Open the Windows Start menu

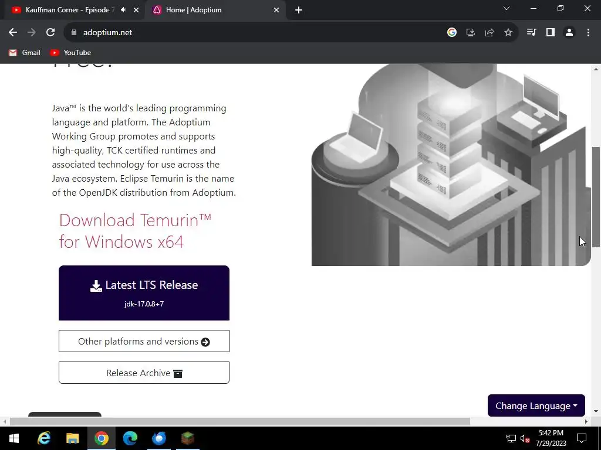(x=14, y=438)
